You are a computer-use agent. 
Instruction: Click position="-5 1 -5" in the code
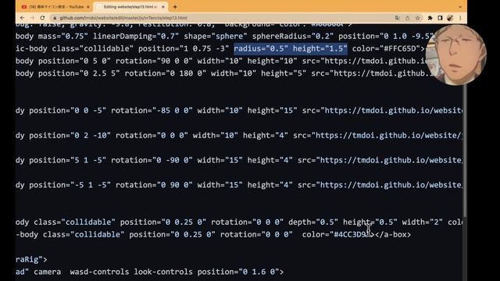pyautogui.click(x=70, y=186)
